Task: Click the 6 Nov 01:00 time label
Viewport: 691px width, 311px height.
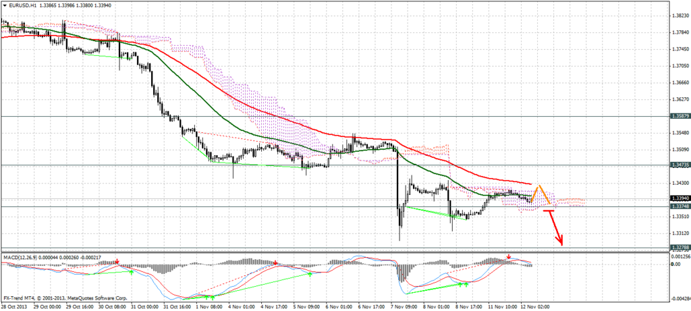Action: pyautogui.click(x=339, y=306)
